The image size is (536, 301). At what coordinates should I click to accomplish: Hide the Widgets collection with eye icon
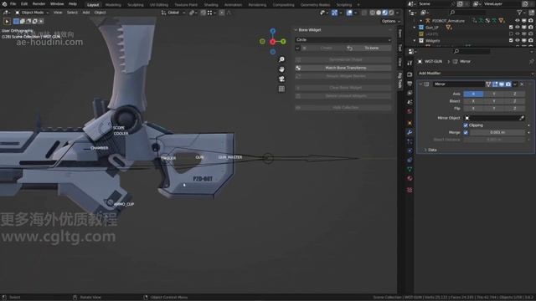point(518,41)
